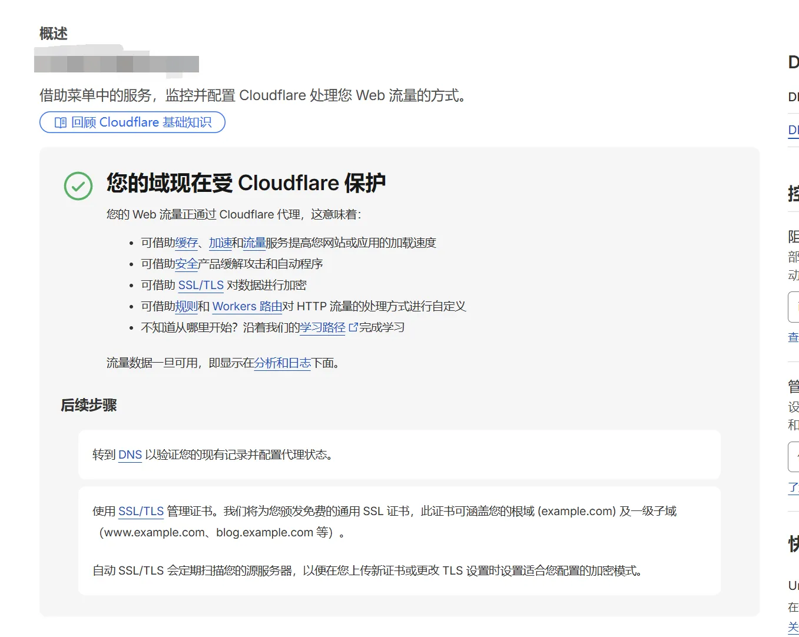Click the truncated blue 关 link at bottom right
Image resolution: width=799 pixels, height=637 pixels.
(793, 627)
